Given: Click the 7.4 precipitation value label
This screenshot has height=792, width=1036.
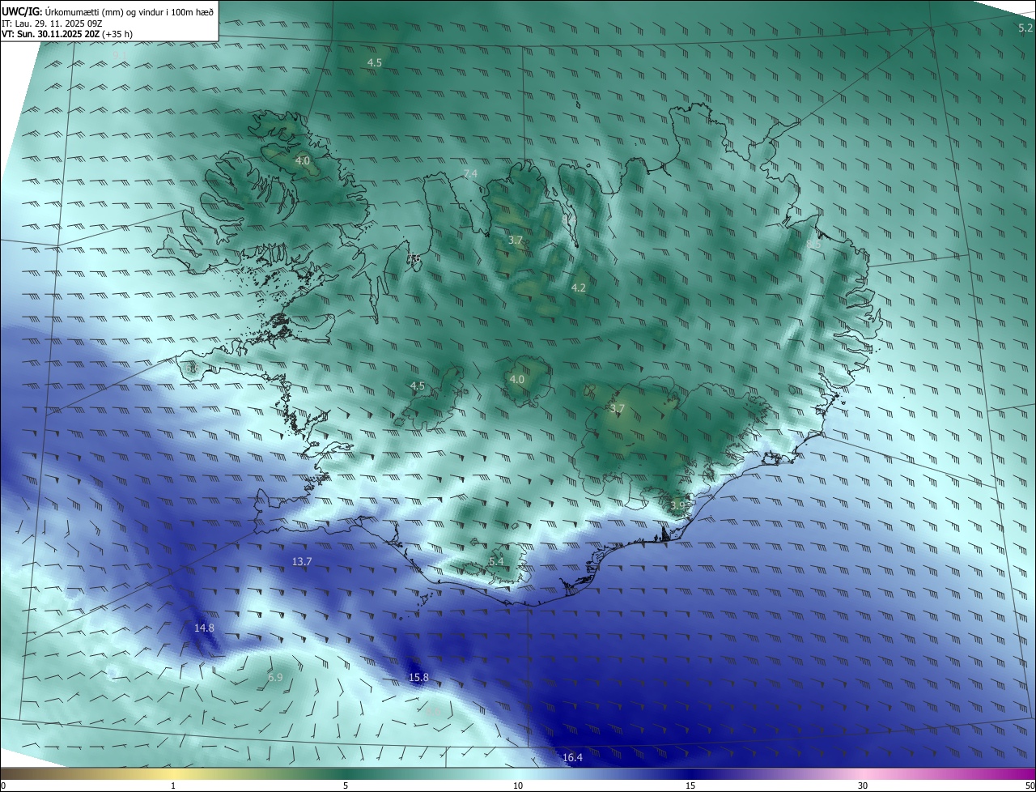Looking at the screenshot, I should click(x=470, y=174).
